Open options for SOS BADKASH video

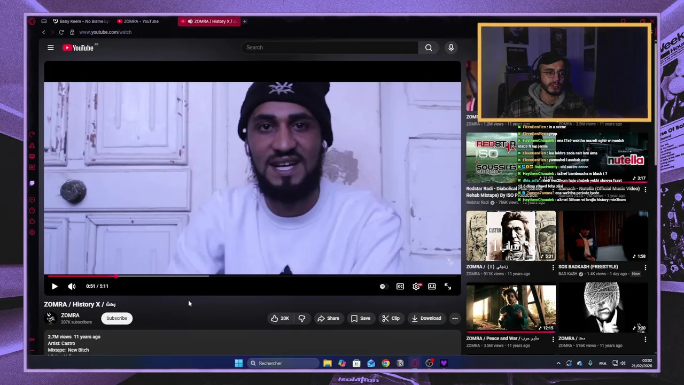645,267
